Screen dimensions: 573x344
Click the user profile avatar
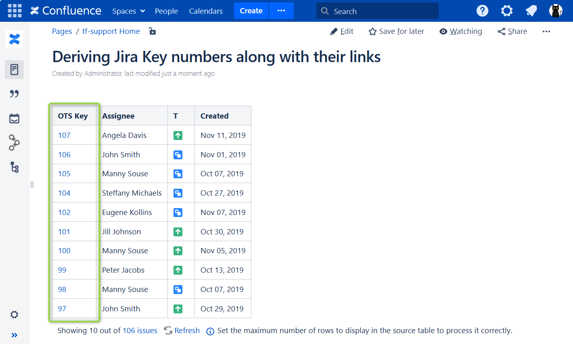point(556,11)
